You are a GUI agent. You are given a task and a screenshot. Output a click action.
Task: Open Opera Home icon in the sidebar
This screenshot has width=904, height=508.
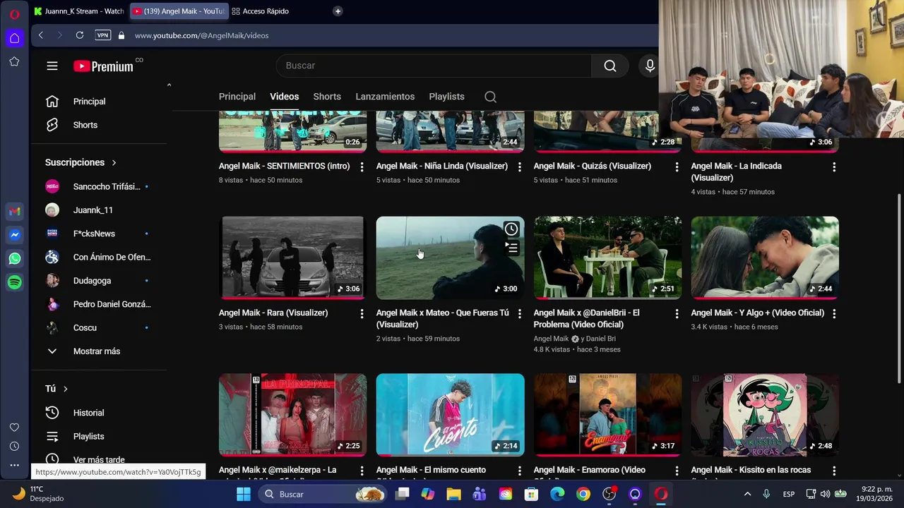pyautogui.click(x=14, y=38)
